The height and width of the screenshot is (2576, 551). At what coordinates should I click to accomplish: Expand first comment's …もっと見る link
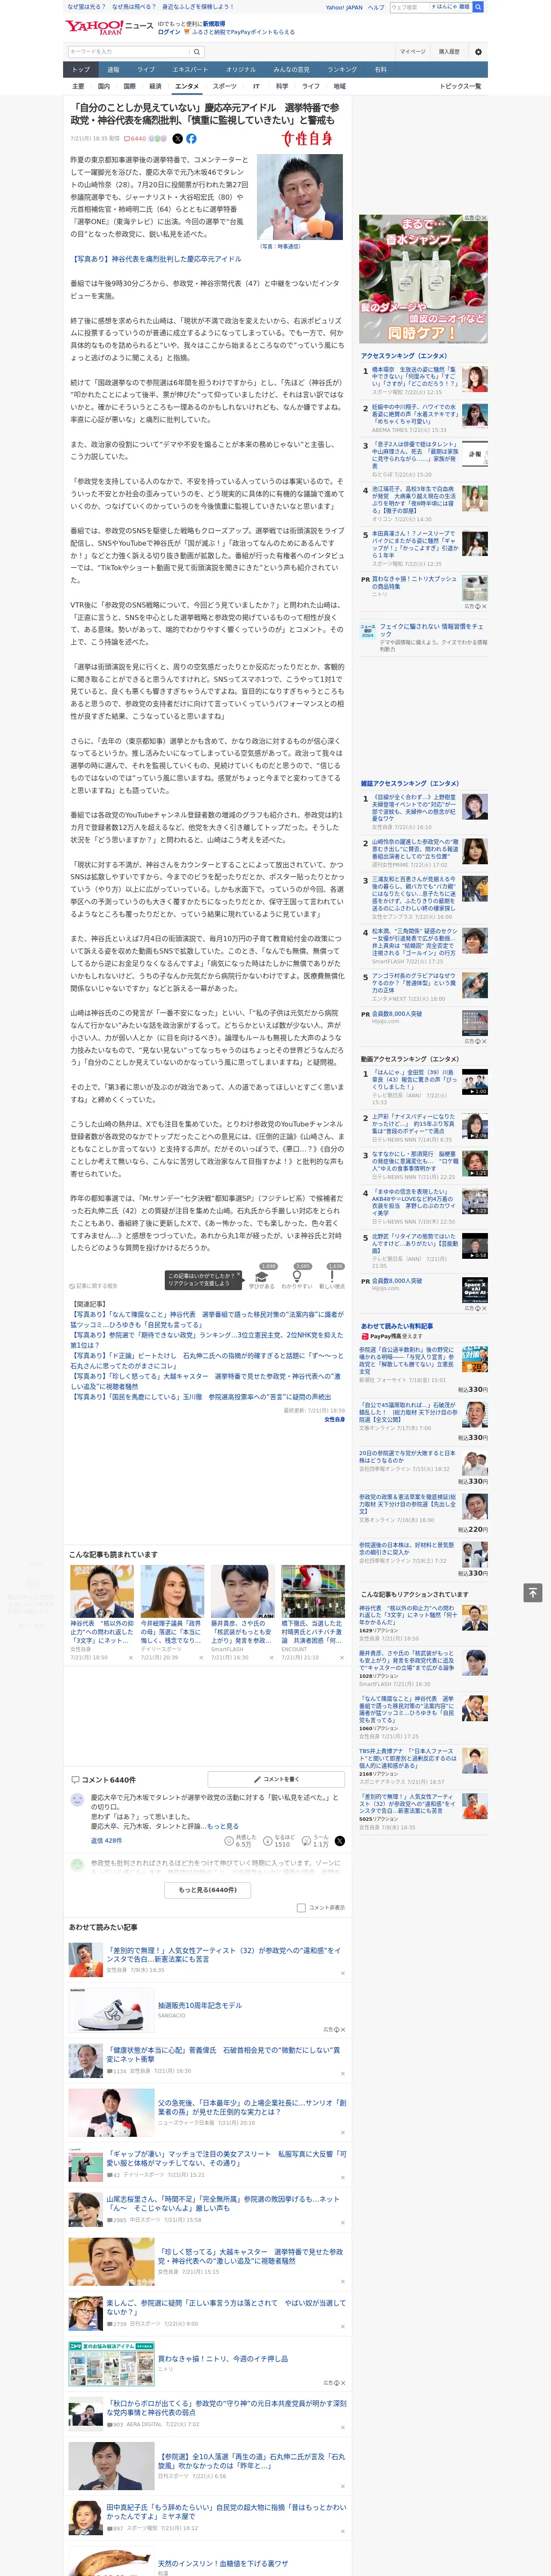pyautogui.click(x=220, y=1826)
